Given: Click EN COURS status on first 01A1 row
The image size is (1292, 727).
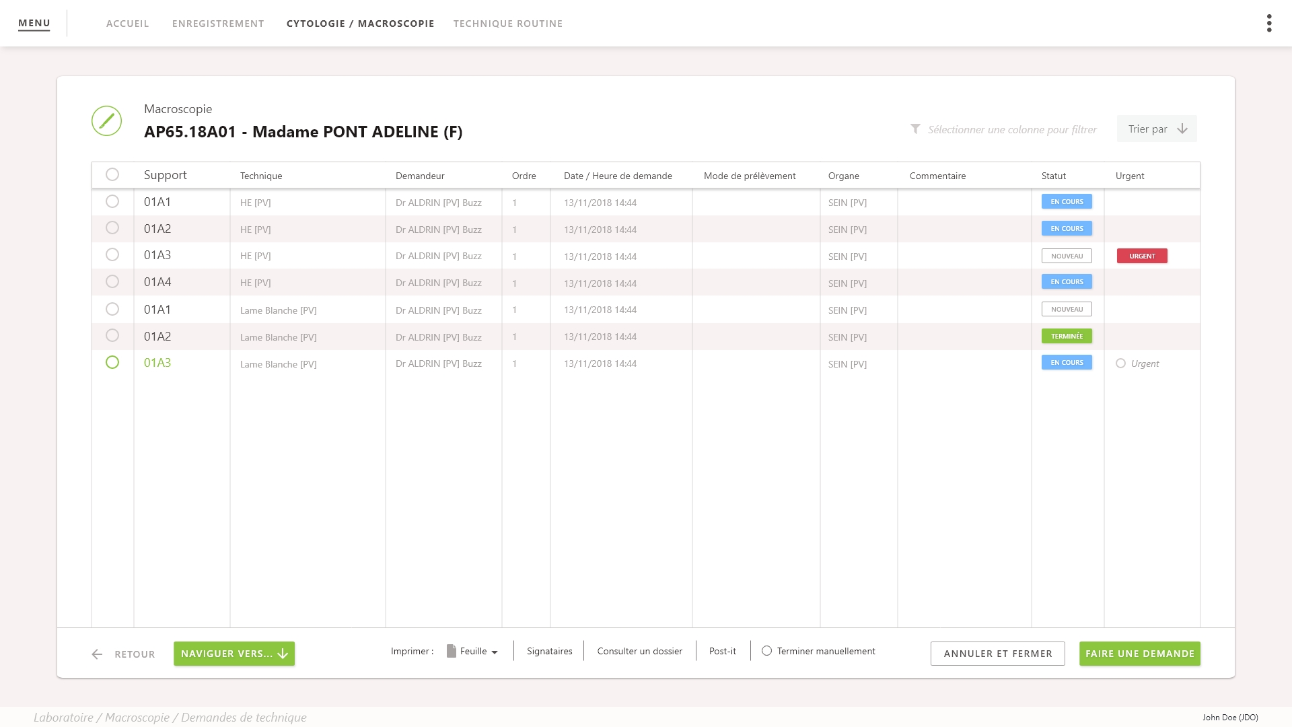Looking at the screenshot, I should tap(1067, 201).
